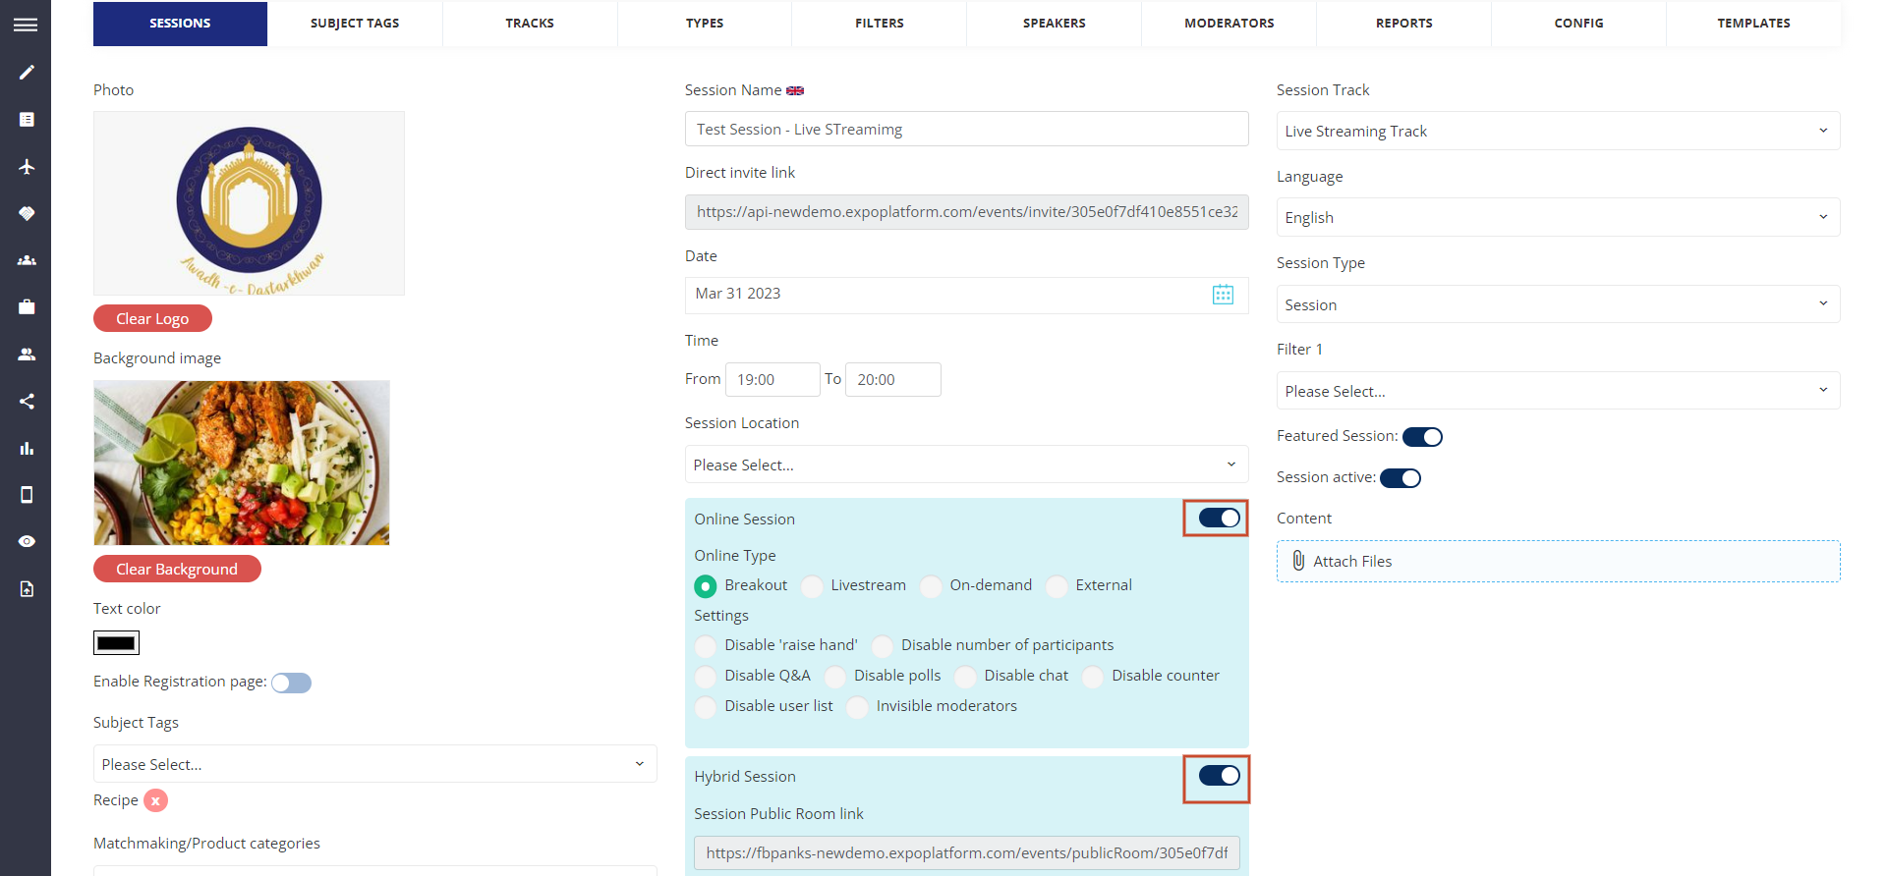Switch to the Moderators tab
Image resolution: width=1887 pixels, height=876 pixels.
pyautogui.click(x=1229, y=24)
